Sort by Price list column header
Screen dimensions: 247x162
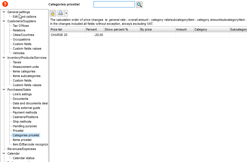(68, 29)
